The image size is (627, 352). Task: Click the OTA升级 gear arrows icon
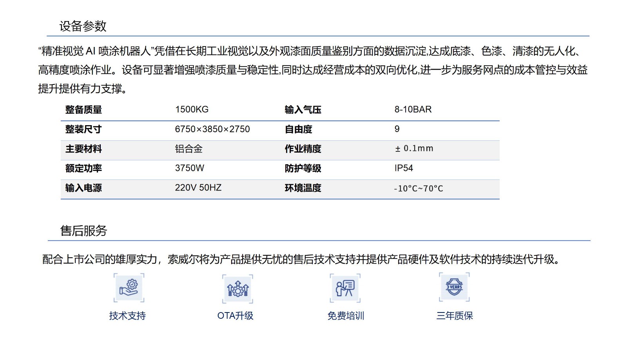237,289
